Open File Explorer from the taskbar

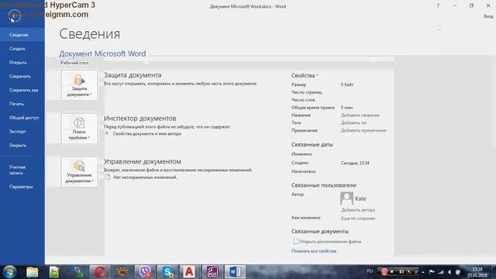tap(32, 272)
